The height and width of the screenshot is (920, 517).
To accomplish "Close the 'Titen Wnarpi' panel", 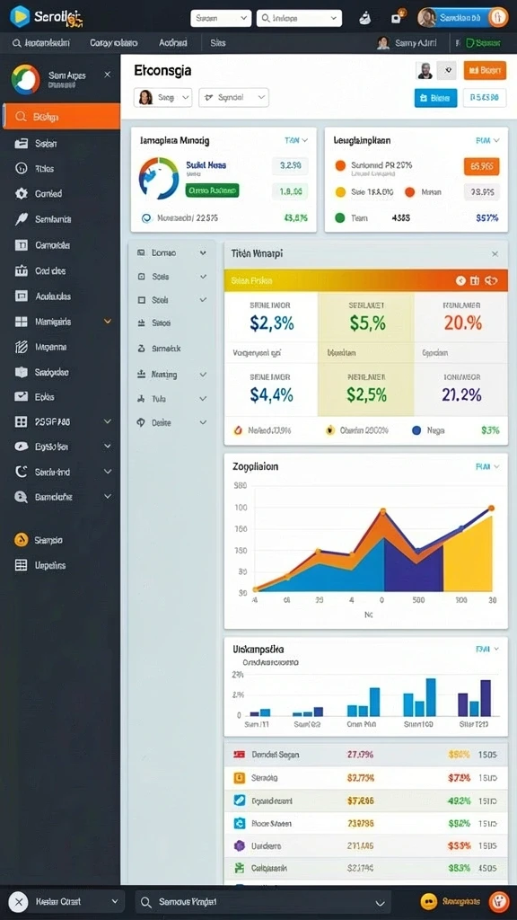I will 495,254.
